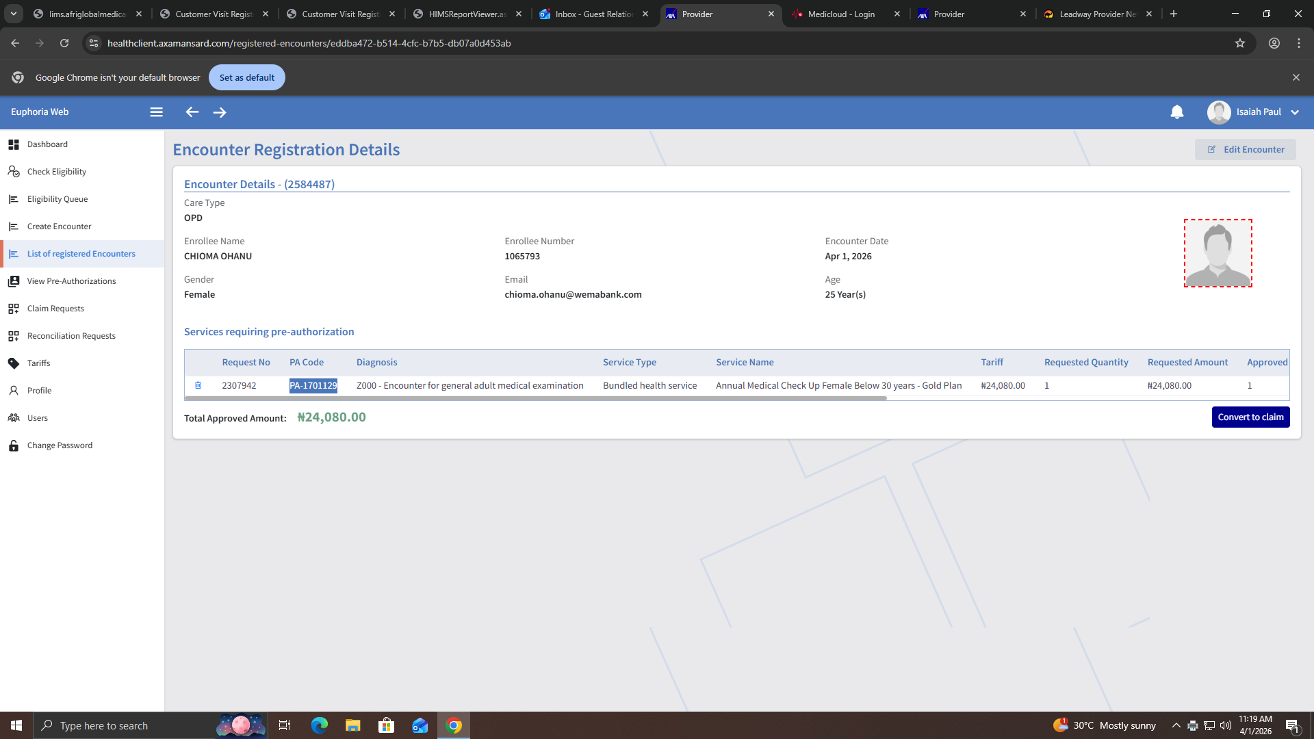Show hidden system tray icons
1314x739 pixels.
point(1176,725)
